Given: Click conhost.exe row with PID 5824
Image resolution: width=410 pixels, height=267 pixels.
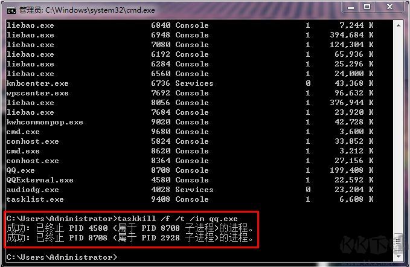Looking at the screenshot, I should tap(190, 141).
